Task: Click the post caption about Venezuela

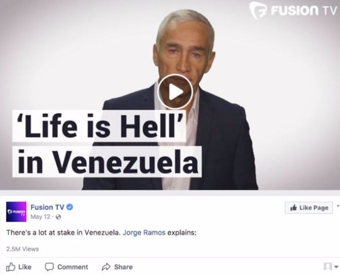Action: click(x=101, y=232)
